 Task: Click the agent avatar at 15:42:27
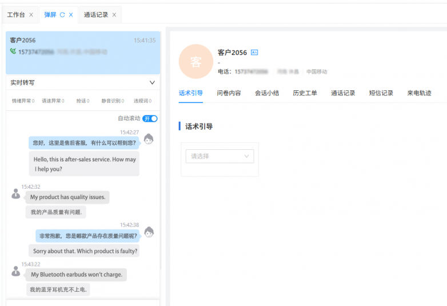tap(149, 139)
